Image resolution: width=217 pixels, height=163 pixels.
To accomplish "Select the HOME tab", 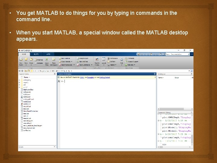I will coord(24,54).
